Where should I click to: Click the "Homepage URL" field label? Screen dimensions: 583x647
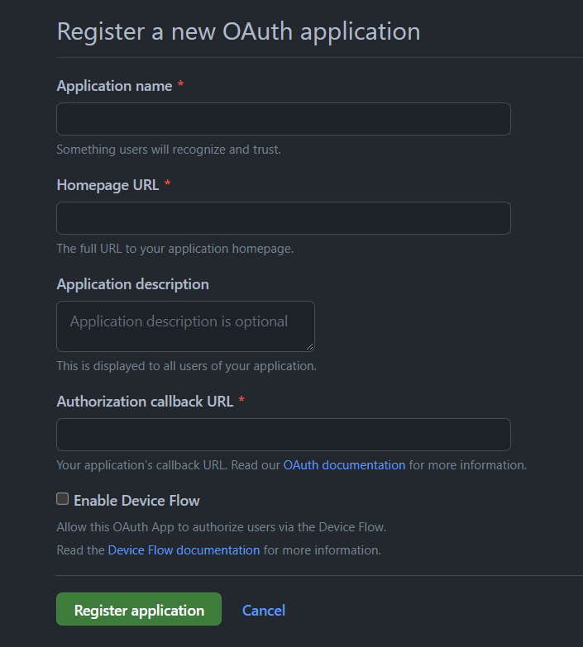[108, 185]
